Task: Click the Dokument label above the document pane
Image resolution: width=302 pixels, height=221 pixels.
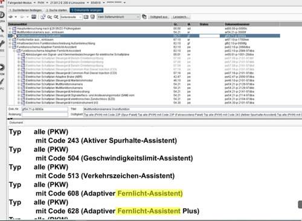Action: 16,123
